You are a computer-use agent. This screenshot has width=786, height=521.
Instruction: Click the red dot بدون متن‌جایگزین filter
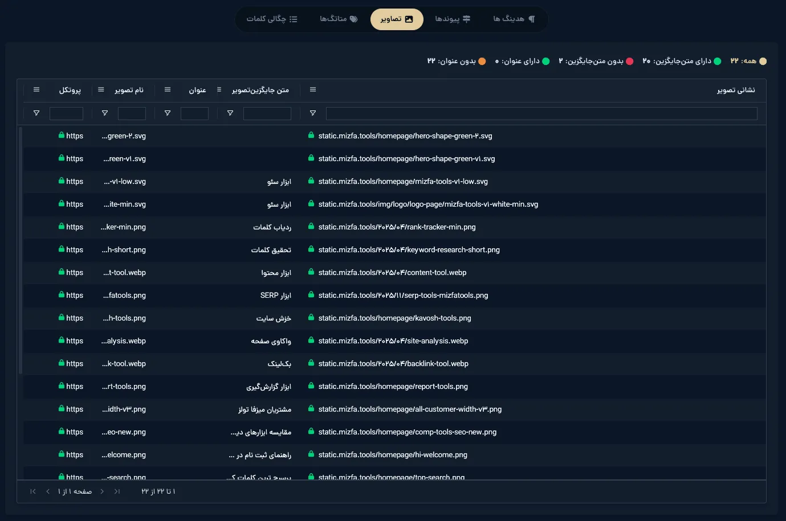[x=630, y=61]
